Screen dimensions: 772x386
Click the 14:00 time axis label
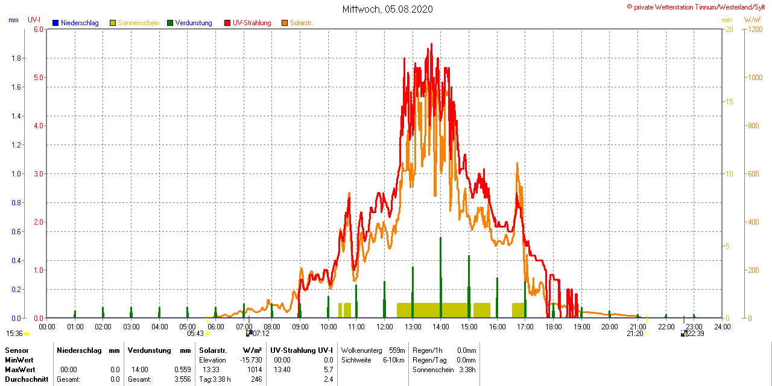(x=441, y=326)
